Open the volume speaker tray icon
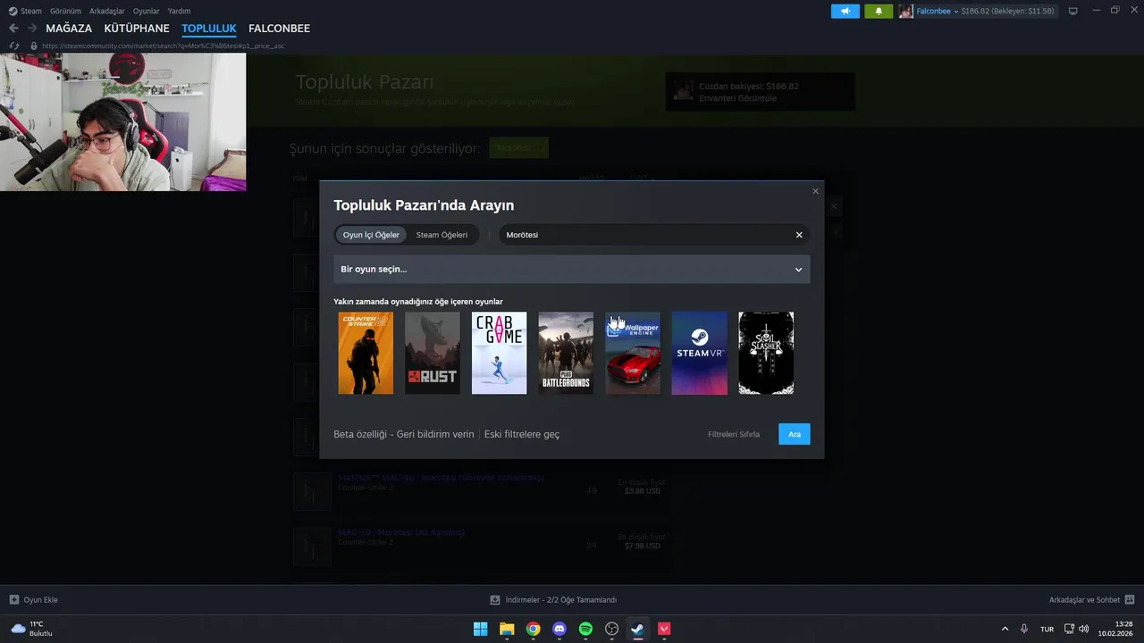This screenshot has width=1144, height=643. (x=1084, y=629)
